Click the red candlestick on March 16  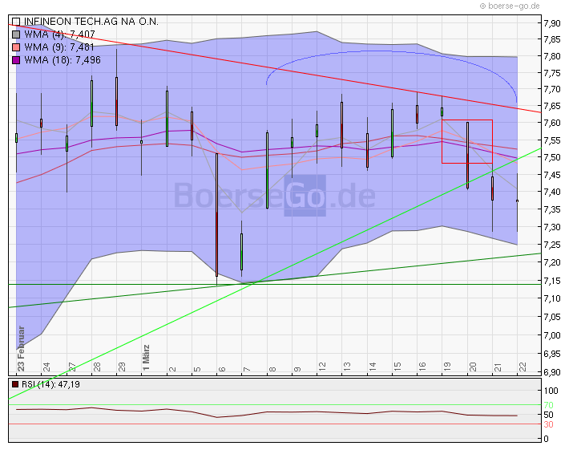coord(417,114)
